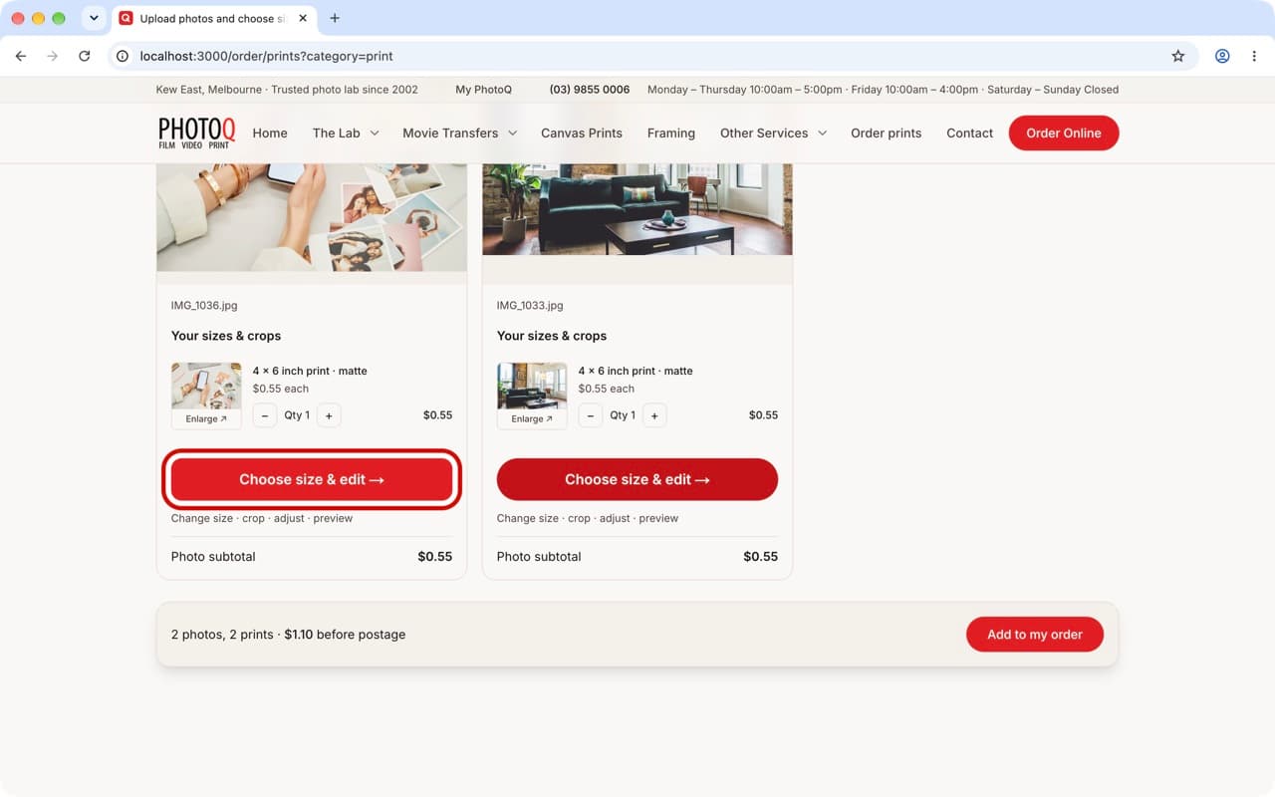Open the Chrome profile icon

[1222, 56]
